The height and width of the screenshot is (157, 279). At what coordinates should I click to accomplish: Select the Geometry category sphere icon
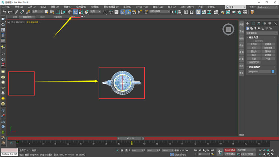[x=247, y=29]
